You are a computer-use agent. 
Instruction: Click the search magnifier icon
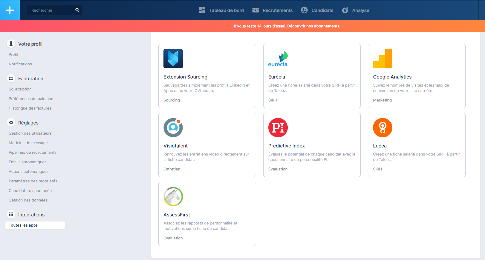77,10
